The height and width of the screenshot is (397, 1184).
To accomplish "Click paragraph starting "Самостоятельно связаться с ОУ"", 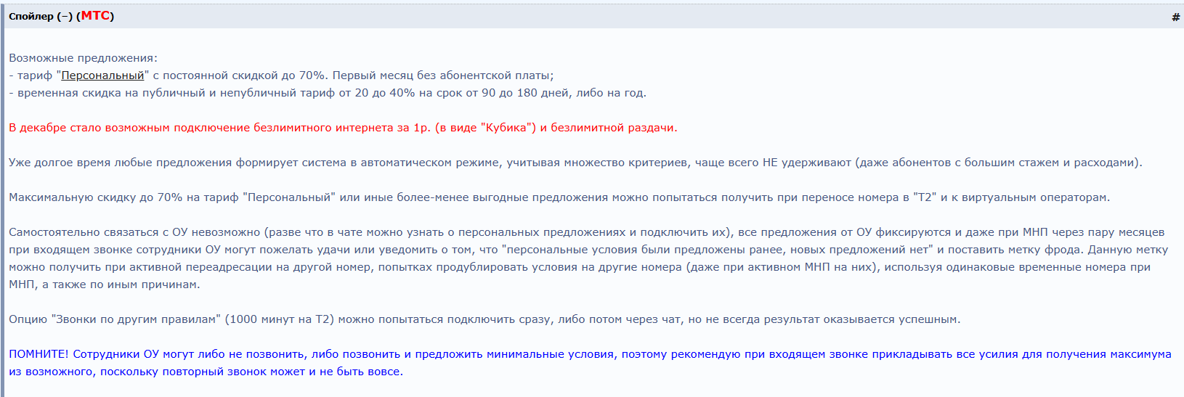I will 588,258.
